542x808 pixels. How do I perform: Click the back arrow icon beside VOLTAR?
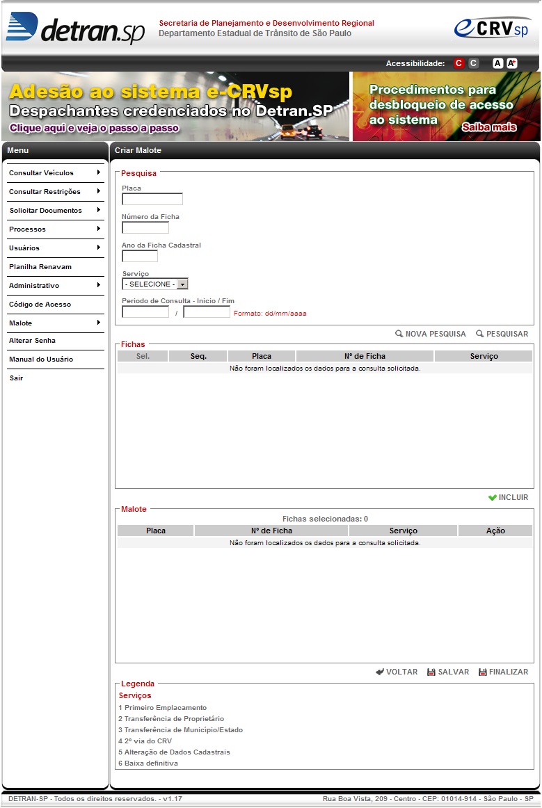[380, 672]
